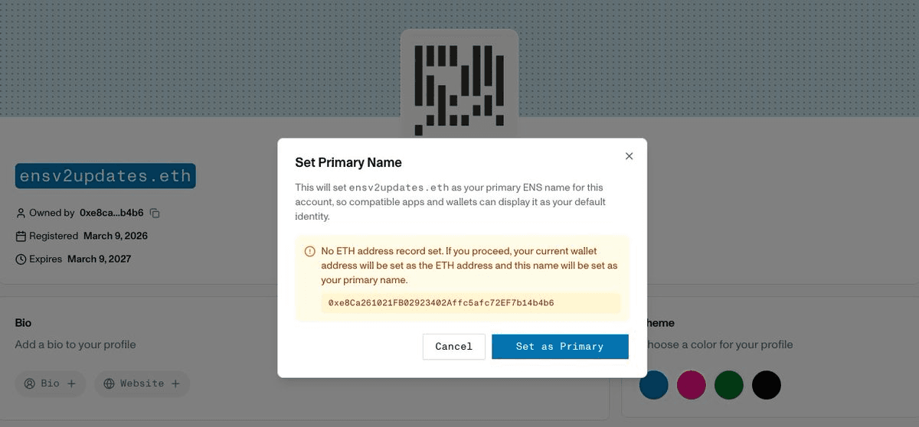Click the owner address 0xe8ca...b4b6

point(111,213)
